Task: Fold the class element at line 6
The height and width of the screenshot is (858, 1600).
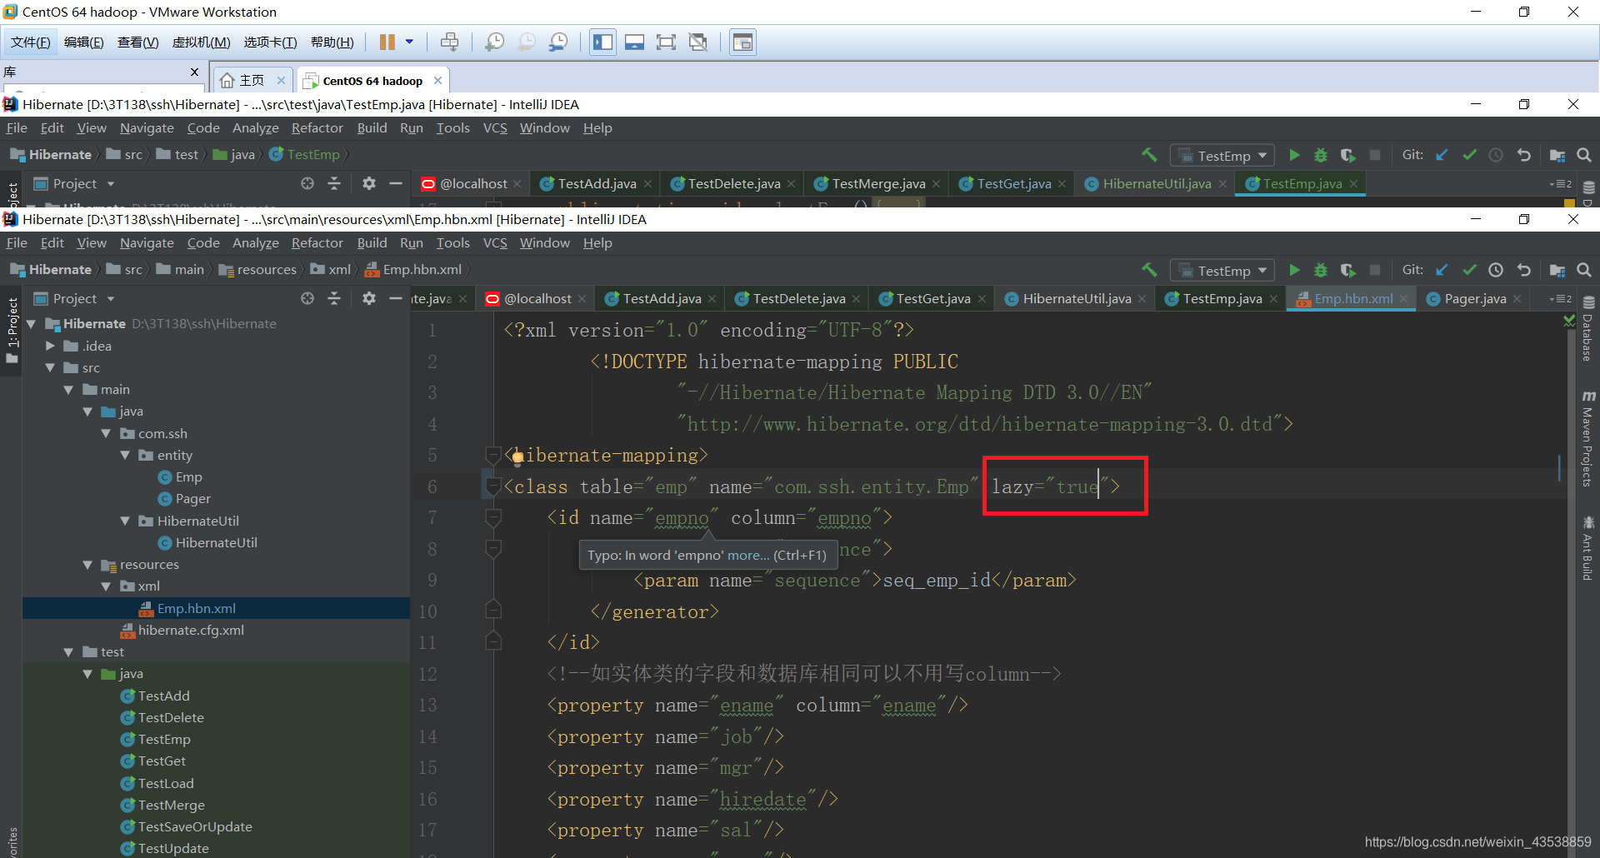Action: point(493,486)
